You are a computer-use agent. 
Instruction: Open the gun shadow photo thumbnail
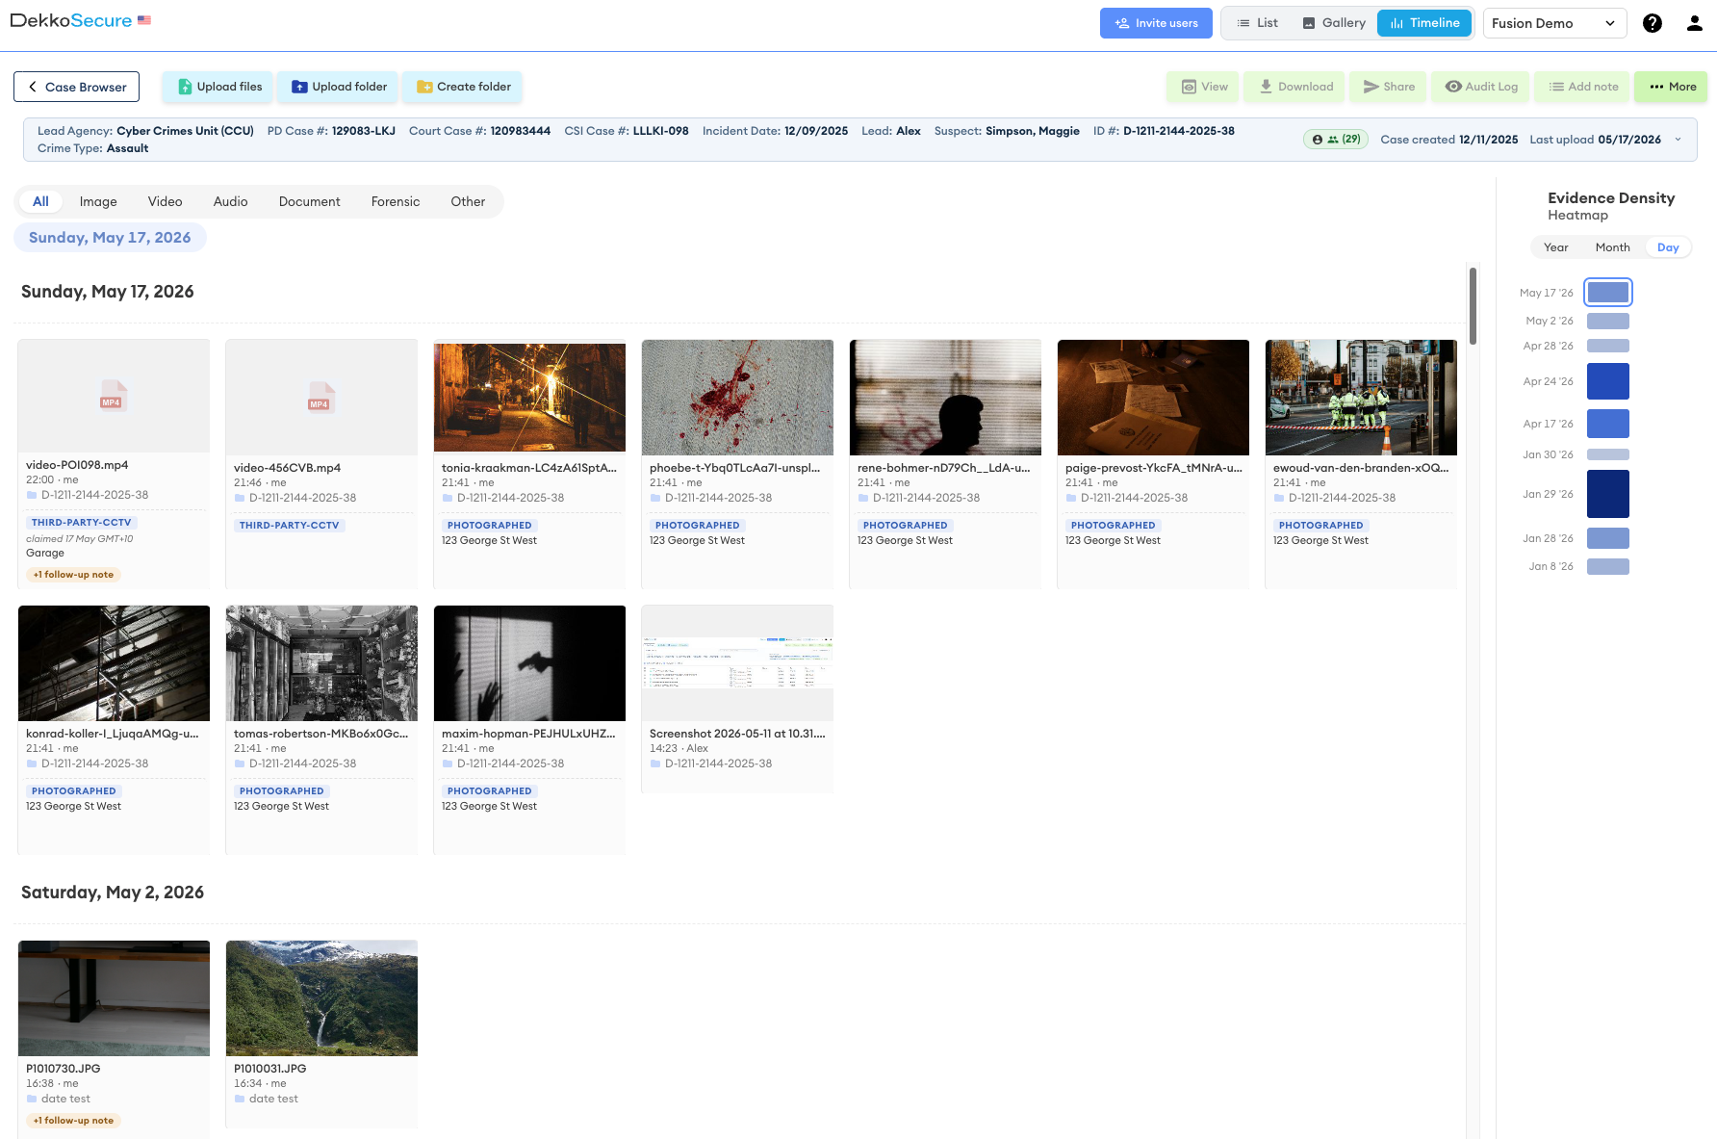(529, 663)
